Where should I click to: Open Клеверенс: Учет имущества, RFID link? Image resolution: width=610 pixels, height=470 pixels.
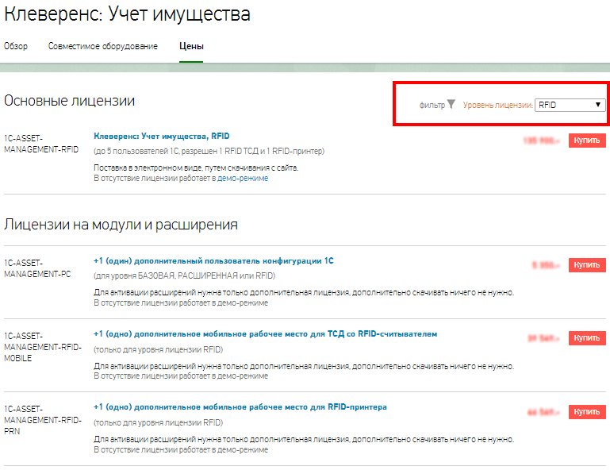tap(162, 136)
